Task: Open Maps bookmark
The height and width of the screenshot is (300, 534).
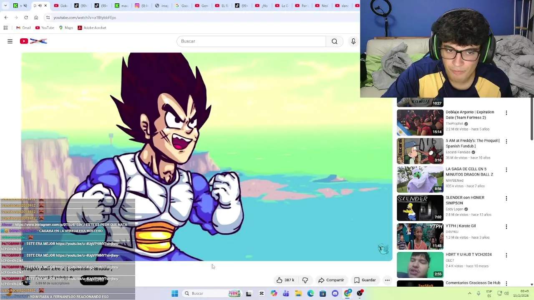Action: tap(66, 28)
